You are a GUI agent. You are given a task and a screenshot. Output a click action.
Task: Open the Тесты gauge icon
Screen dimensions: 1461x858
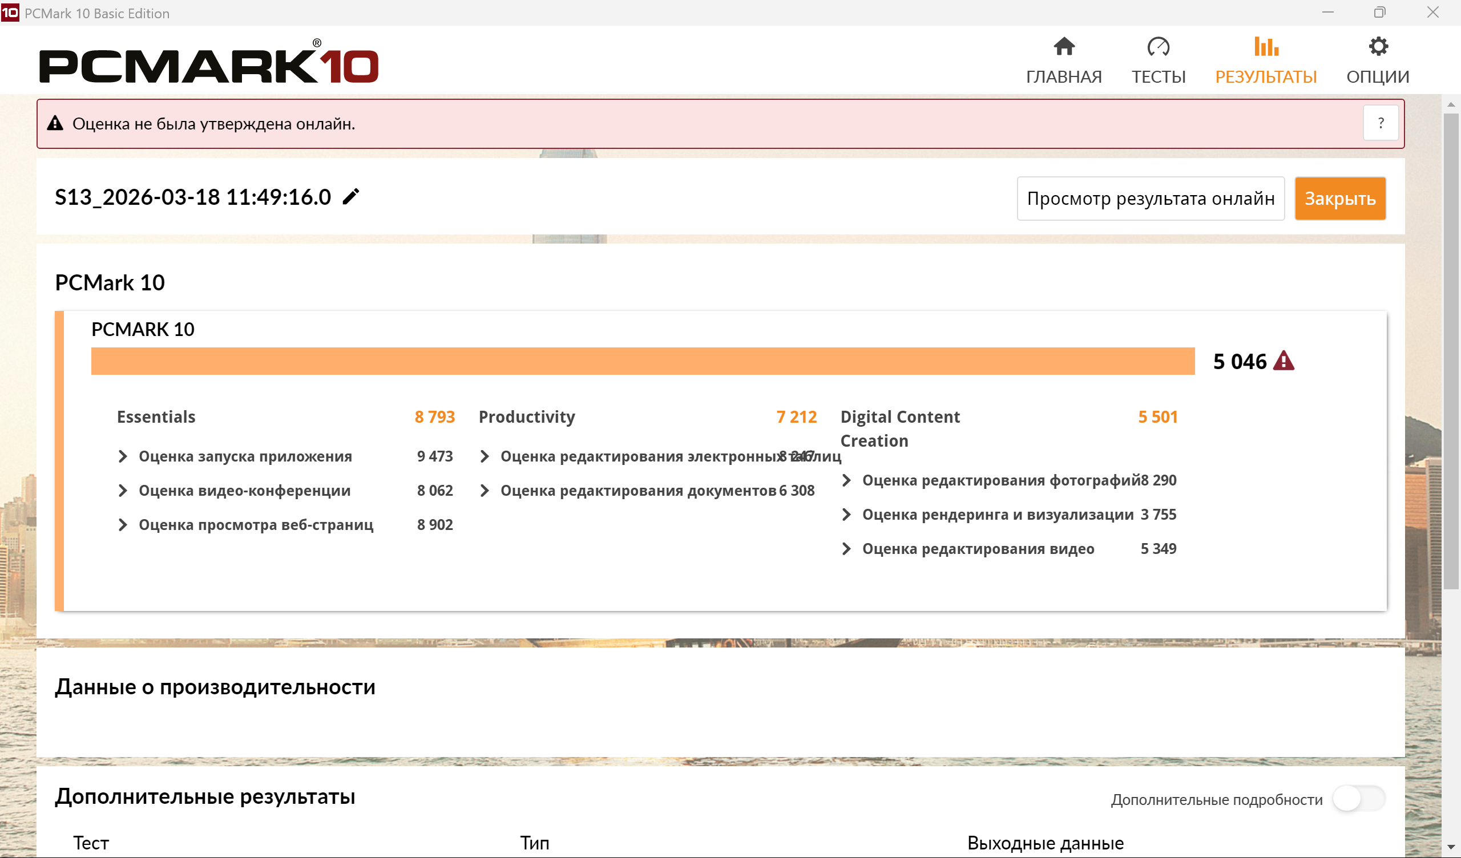pos(1158,46)
